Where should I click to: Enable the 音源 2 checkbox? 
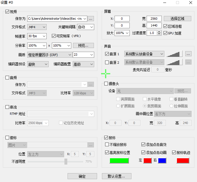(107, 62)
